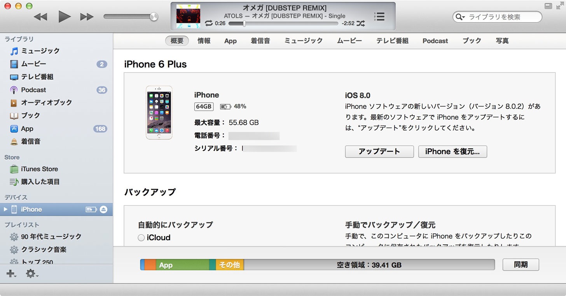Click the 最大容量 55.68 GB text
The width and height of the screenshot is (566, 296).
click(x=227, y=122)
